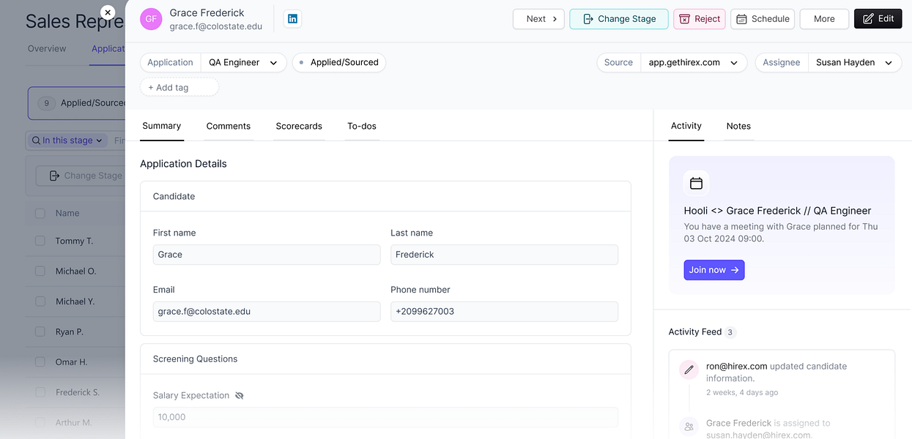Image resolution: width=912 pixels, height=439 pixels.
Task: Toggle the Salary Expectation hidden-eye icon
Action: (x=240, y=396)
